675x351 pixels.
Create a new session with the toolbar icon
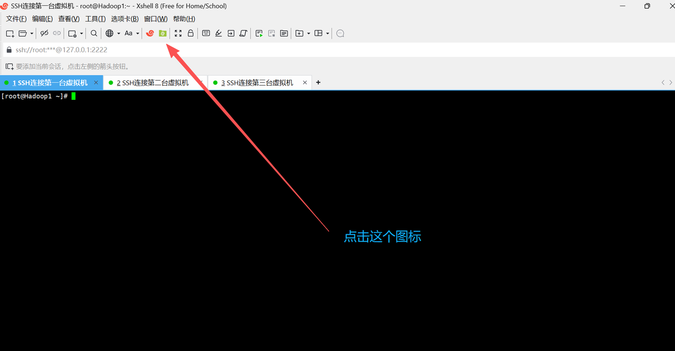9,33
